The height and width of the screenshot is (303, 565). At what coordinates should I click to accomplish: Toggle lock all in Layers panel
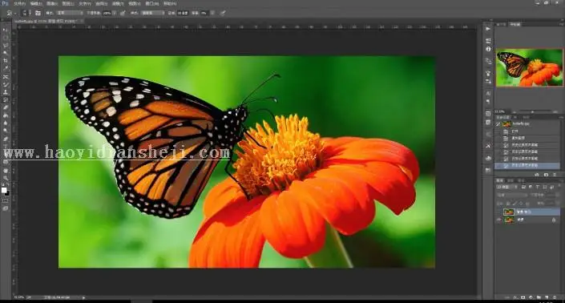(x=527, y=203)
